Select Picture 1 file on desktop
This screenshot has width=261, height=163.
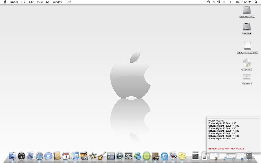[247, 79]
